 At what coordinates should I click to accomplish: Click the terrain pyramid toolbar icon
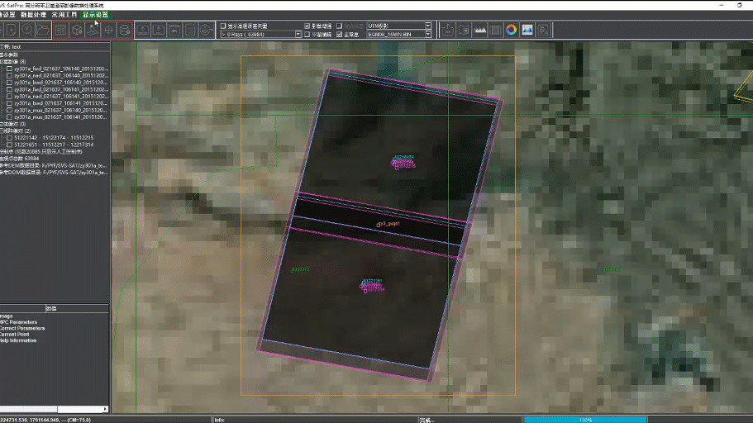pos(93,30)
